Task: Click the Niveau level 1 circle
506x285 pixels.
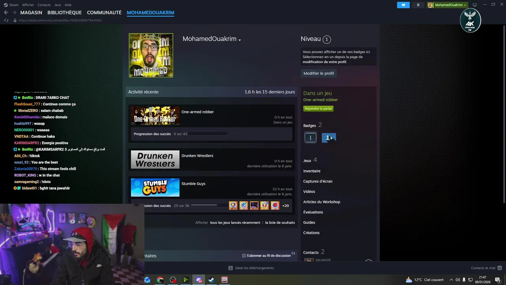Action: coord(327,39)
